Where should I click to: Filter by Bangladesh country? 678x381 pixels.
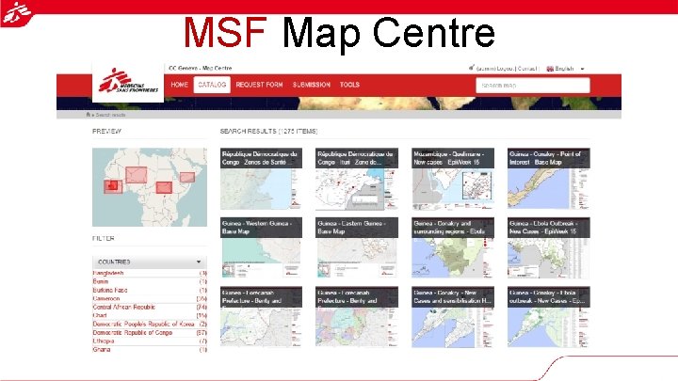[108, 273]
